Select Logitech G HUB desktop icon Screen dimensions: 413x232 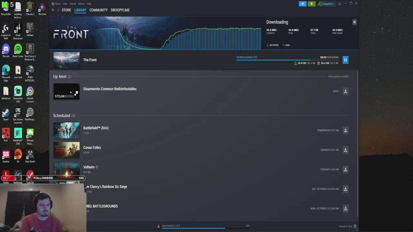(6, 32)
